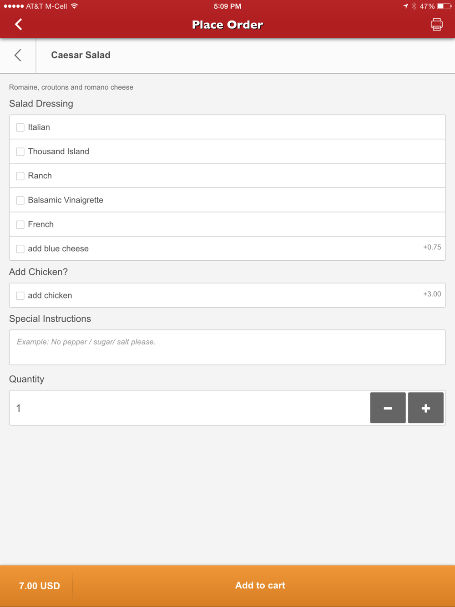
Task: Click the Place Order title
Action: click(227, 25)
